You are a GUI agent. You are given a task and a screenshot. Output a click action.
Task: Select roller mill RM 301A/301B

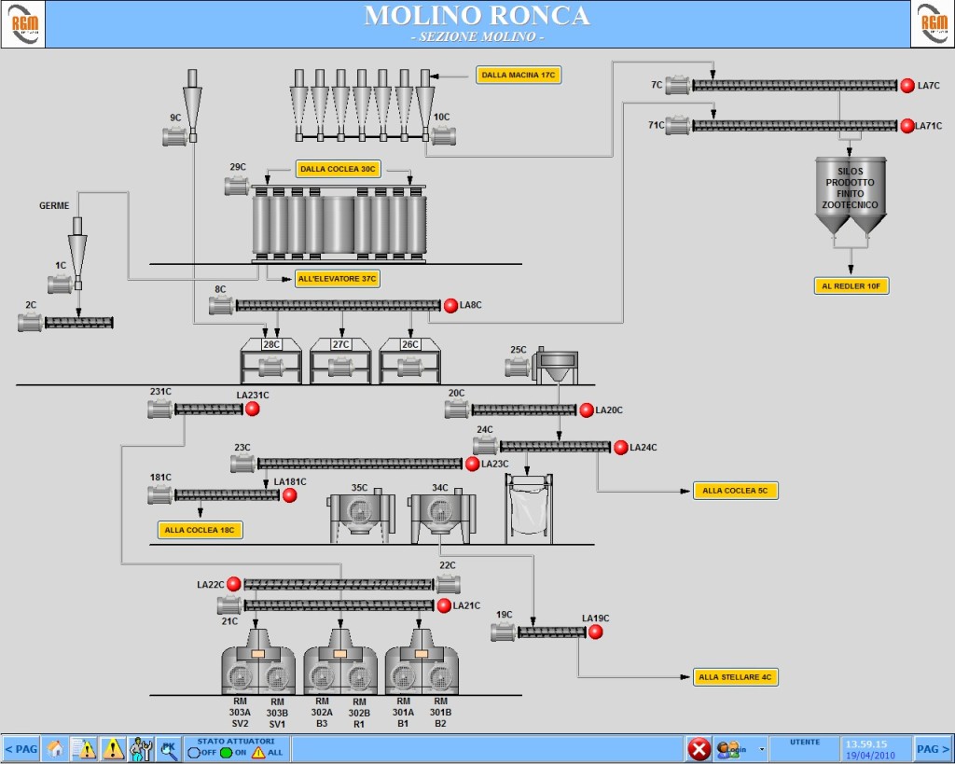click(422, 663)
